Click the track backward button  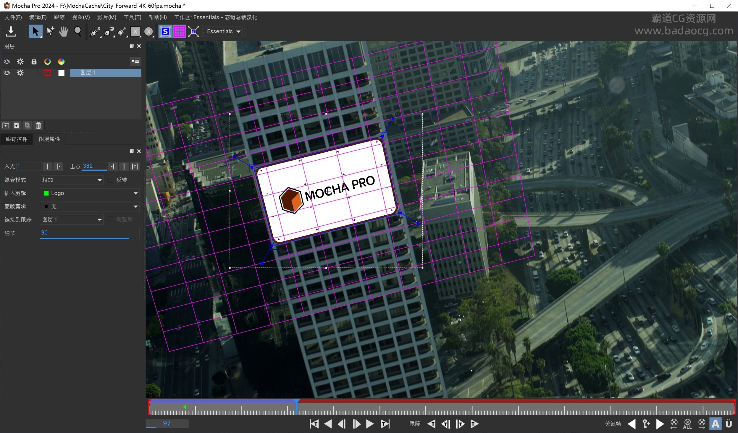[x=431, y=424]
